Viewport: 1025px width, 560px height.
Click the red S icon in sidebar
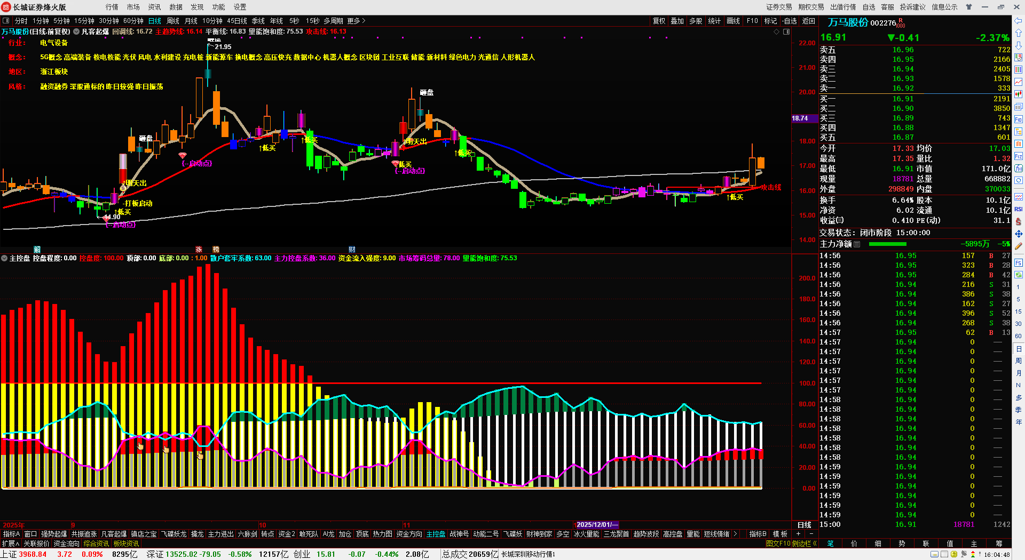[1018, 221]
